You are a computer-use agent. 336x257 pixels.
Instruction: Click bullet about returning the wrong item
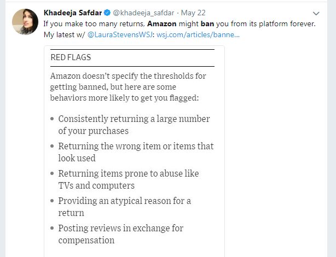click(136, 152)
